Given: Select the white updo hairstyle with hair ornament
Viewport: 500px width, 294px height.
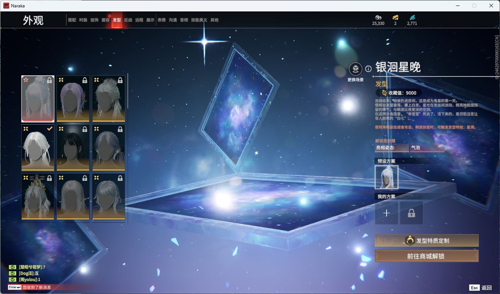Looking at the screenshot, I should click(108, 99).
